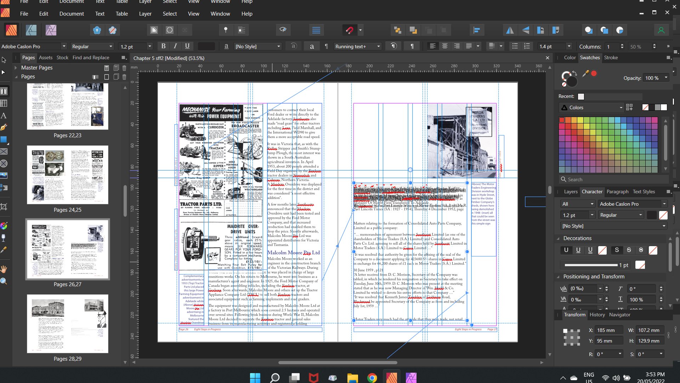
Task: Click the red colour swatch in palette
Action: coord(562,120)
